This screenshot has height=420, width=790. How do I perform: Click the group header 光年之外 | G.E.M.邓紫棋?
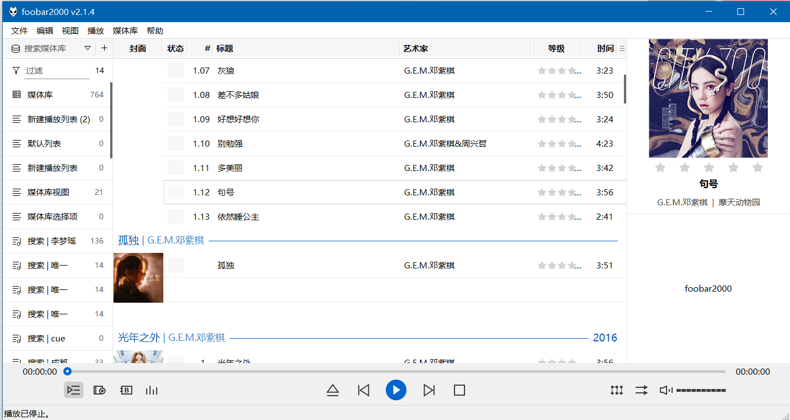click(172, 338)
